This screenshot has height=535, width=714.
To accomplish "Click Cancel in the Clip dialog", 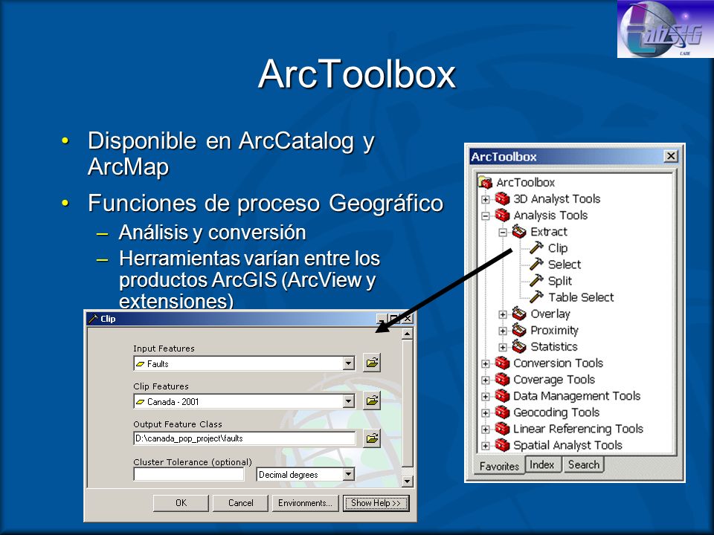I will [x=240, y=503].
